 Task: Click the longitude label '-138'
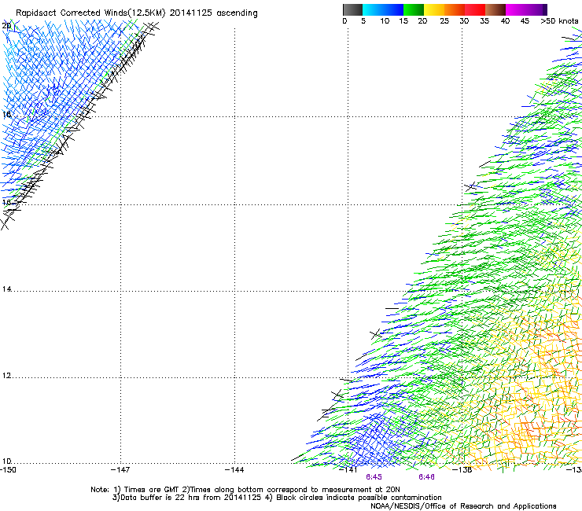[462, 470]
